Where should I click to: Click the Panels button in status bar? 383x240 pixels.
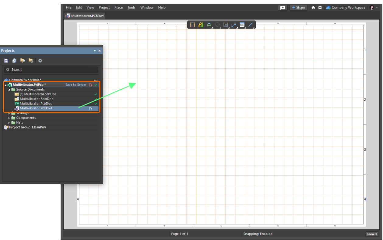point(372,234)
